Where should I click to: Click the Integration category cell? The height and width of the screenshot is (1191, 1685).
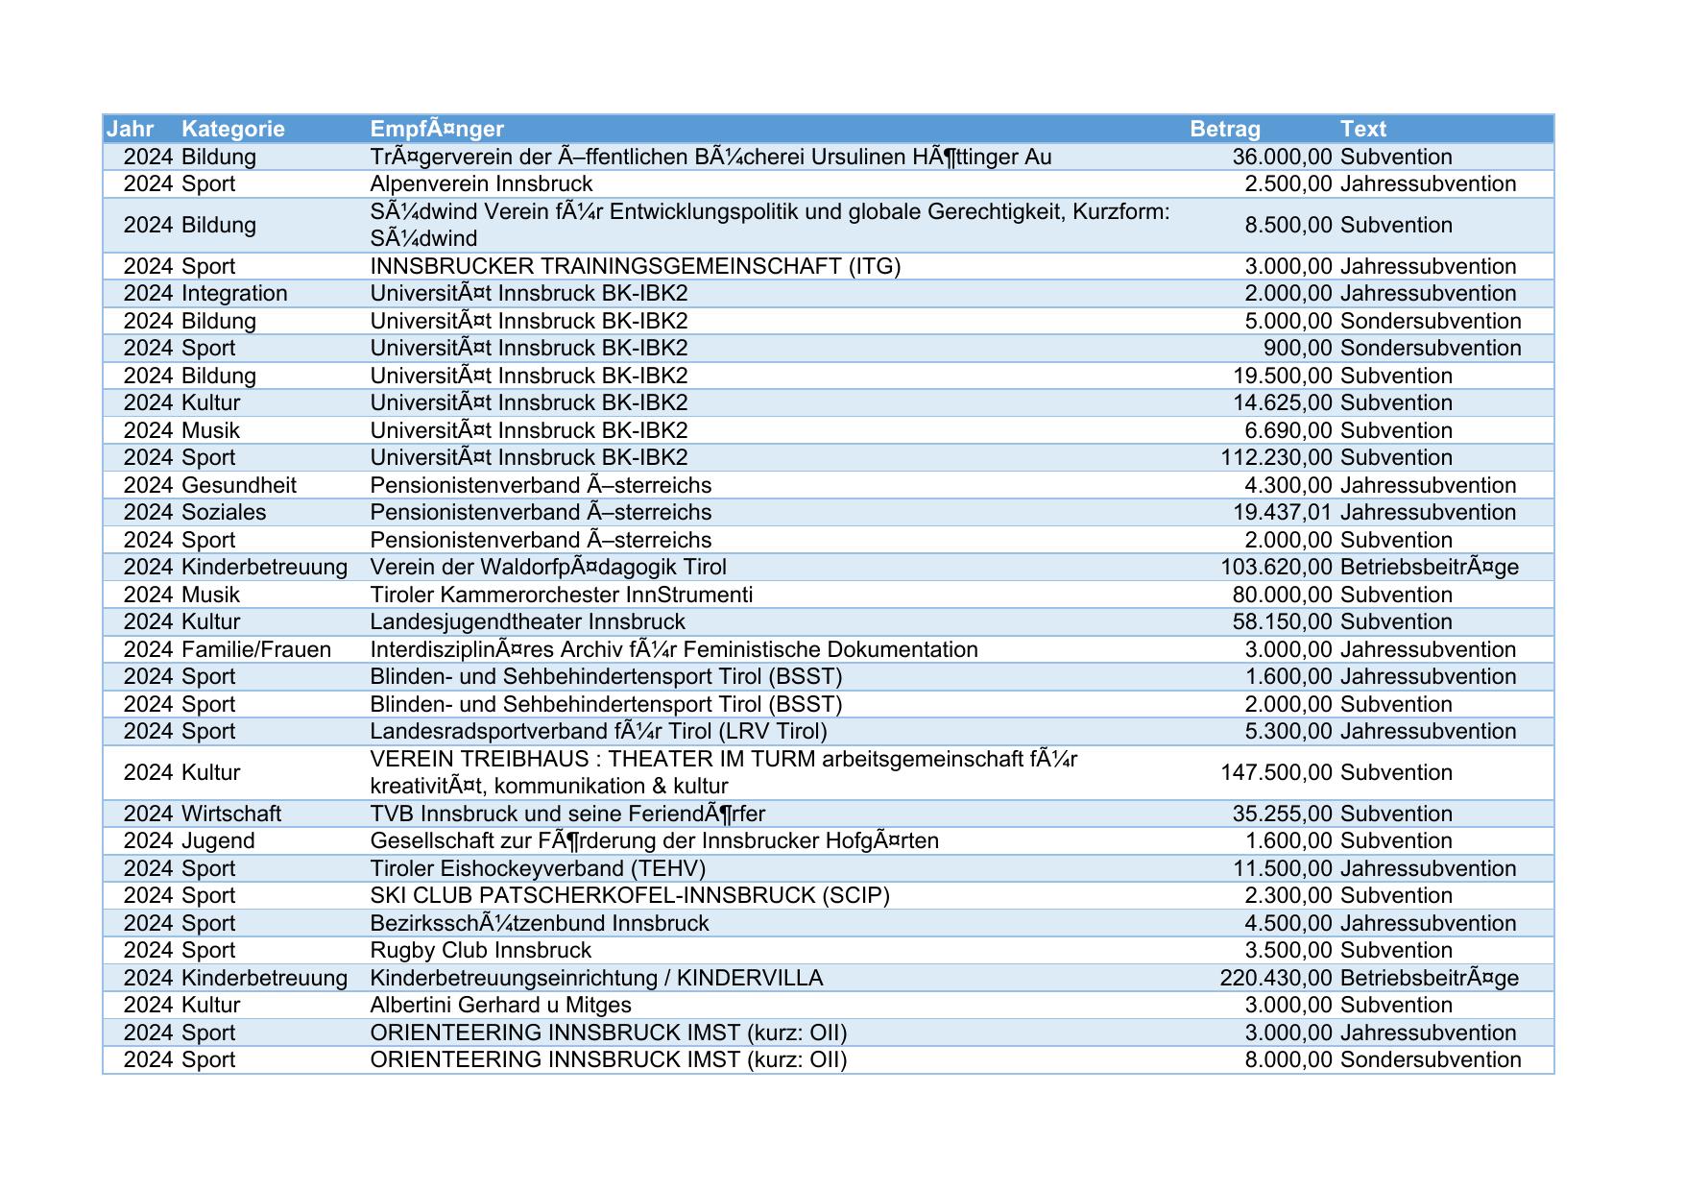233,293
